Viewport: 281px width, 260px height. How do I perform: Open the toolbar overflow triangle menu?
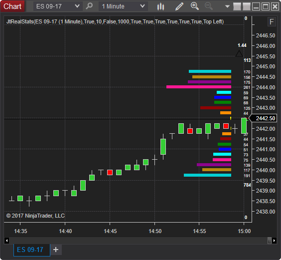coord(227,6)
